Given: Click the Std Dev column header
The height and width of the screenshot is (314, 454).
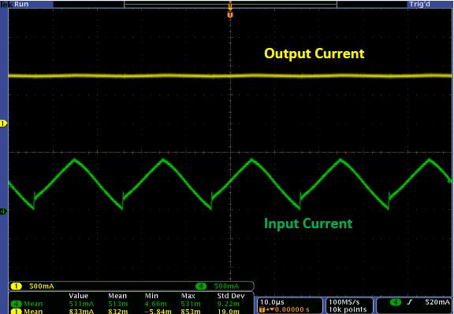Looking at the screenshot, I should tap(231, 296).
